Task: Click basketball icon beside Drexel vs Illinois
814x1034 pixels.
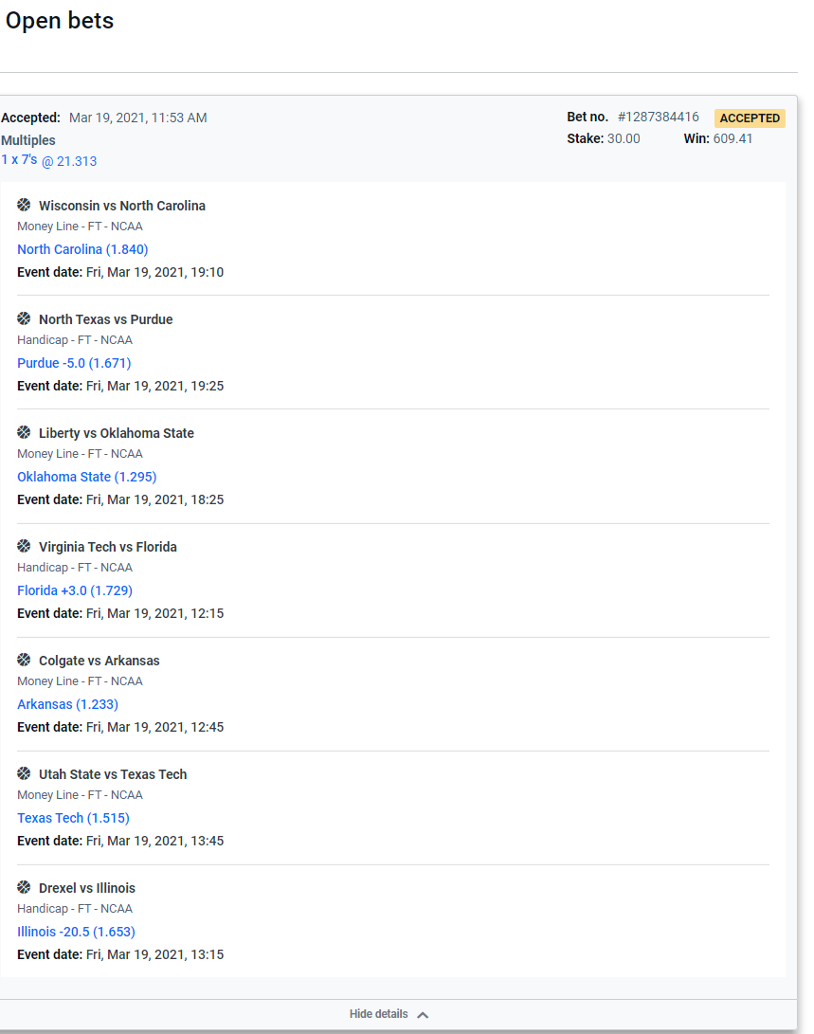Action: click(24, 887)
